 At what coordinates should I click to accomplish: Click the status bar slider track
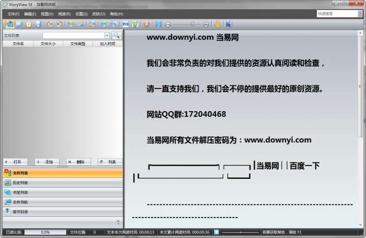tap(240, 232)
